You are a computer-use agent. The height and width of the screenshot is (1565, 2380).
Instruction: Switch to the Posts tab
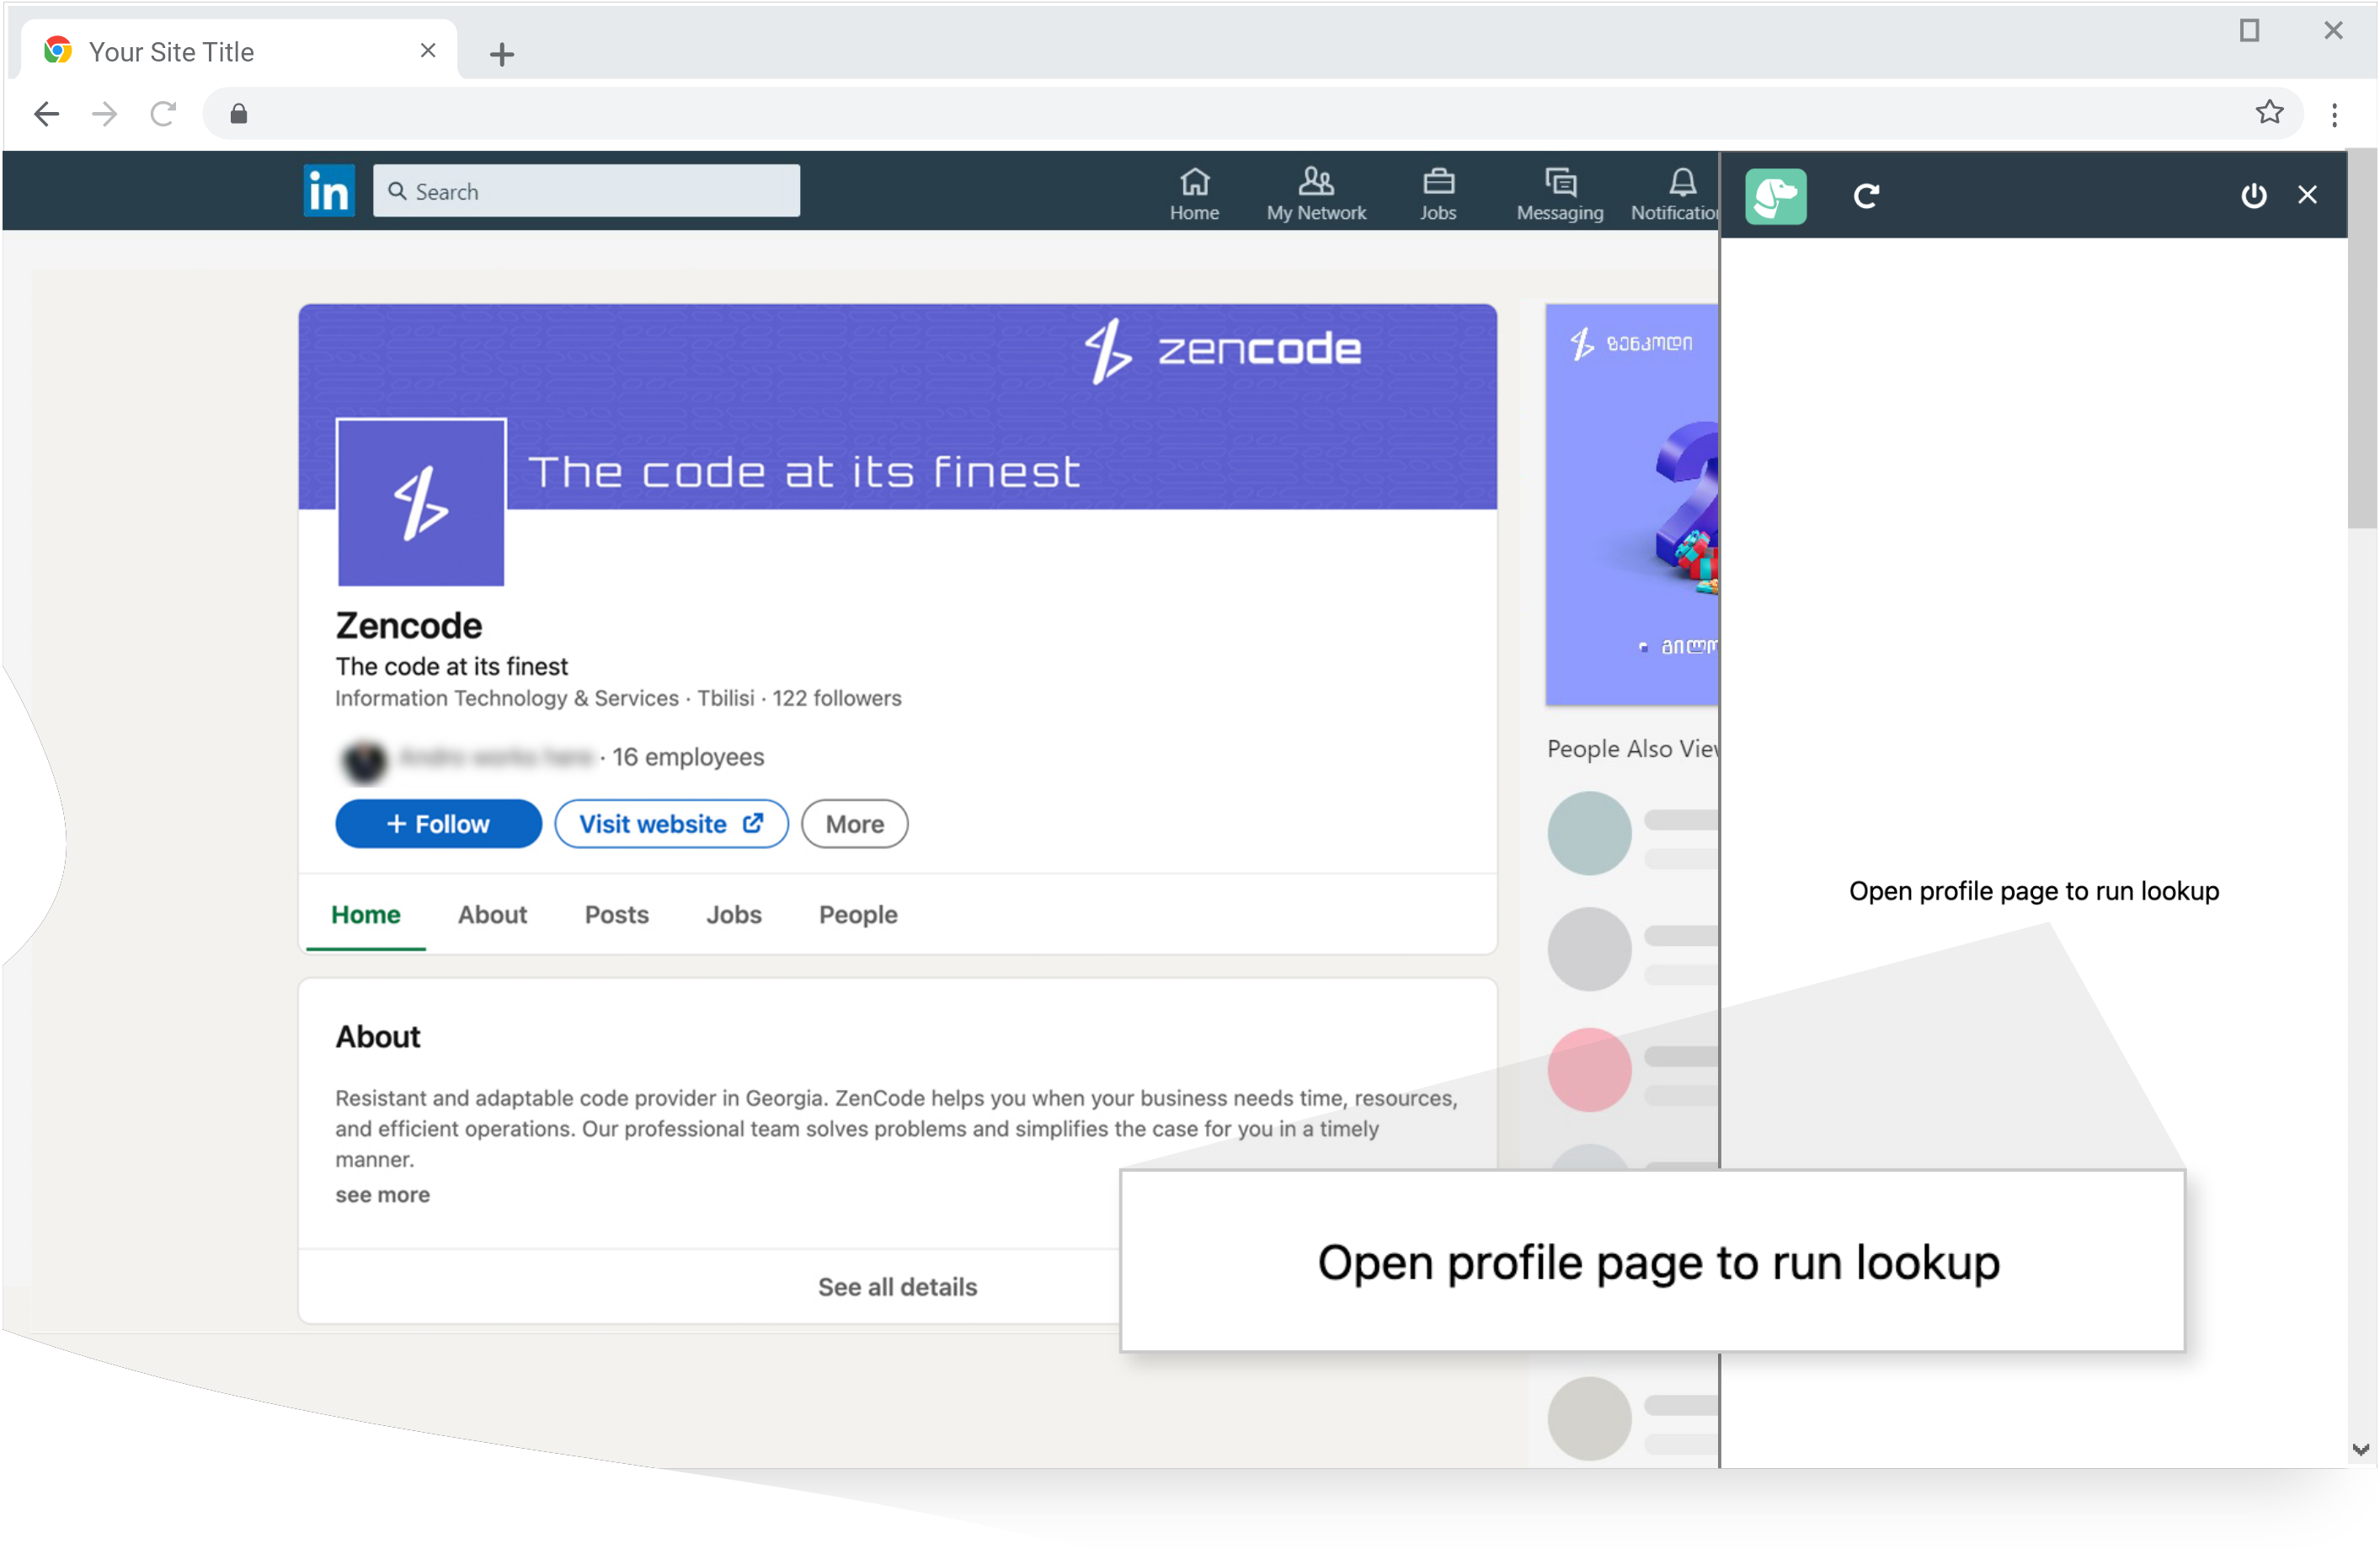click(616, 914)
